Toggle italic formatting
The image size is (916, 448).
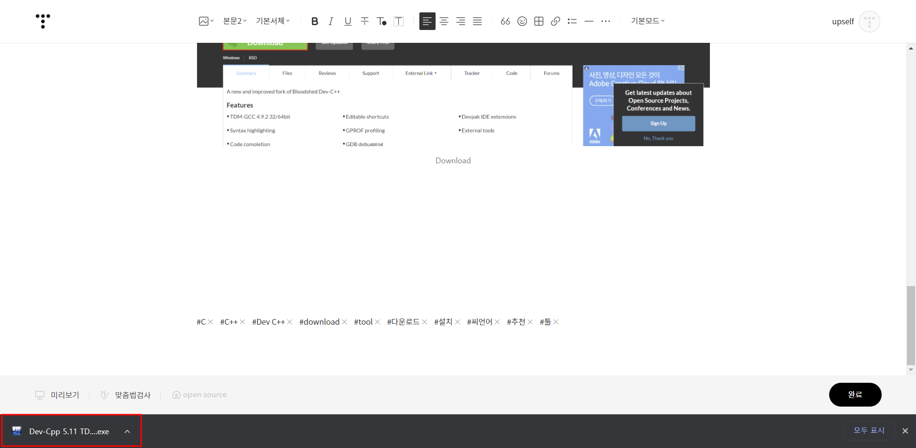[331, 21]
